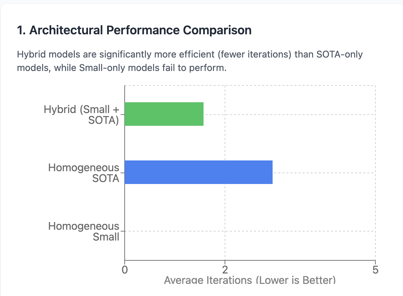Viewport: 403px width, 296px height.
Task: Click the x-axis tick label "5"
Action: [x=375, y=269]
